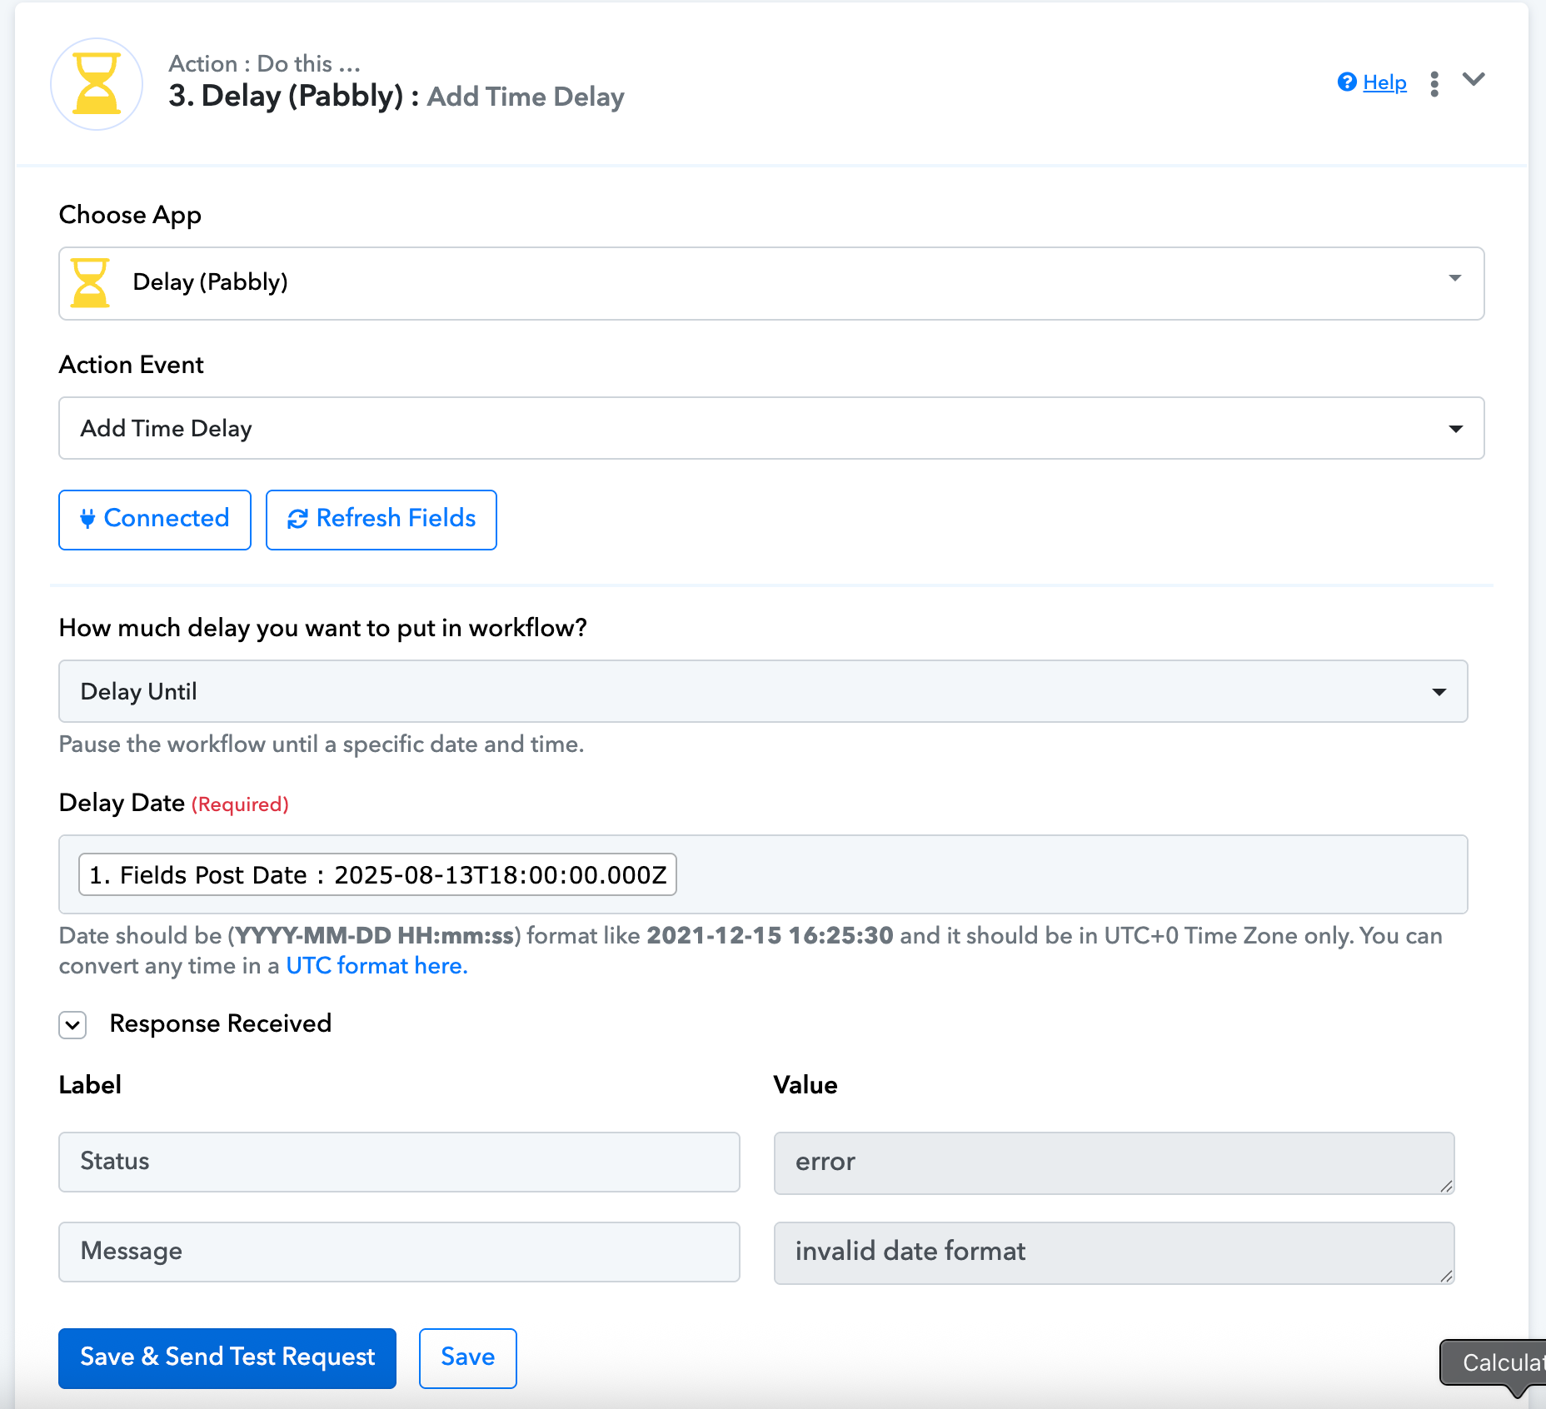Click the text Pause the workflow until a specific date
The height and width of the screenshot is (1409, 1546).
321,744
